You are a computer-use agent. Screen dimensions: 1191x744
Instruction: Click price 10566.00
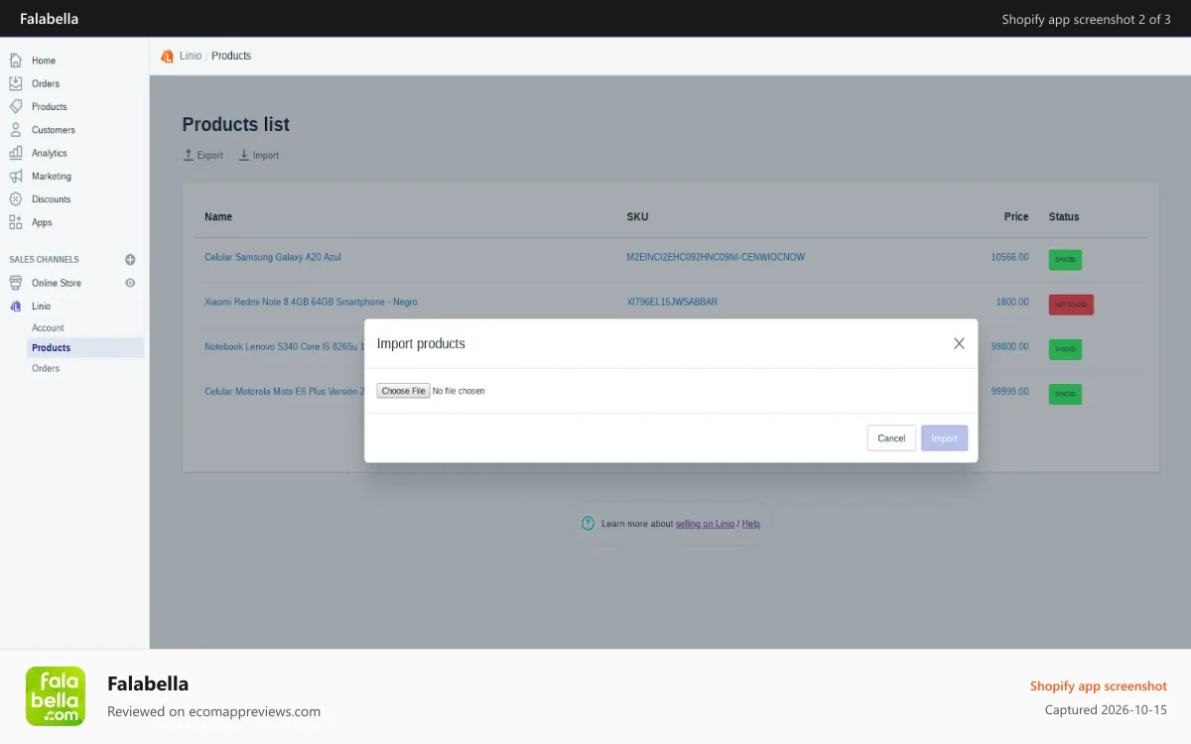click(1009, 257)
